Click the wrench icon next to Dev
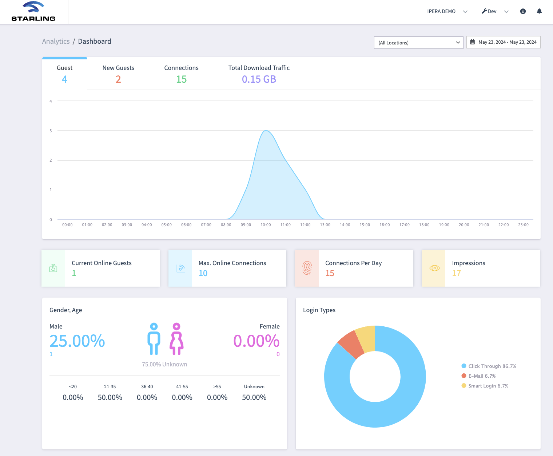 pos(484,11)
